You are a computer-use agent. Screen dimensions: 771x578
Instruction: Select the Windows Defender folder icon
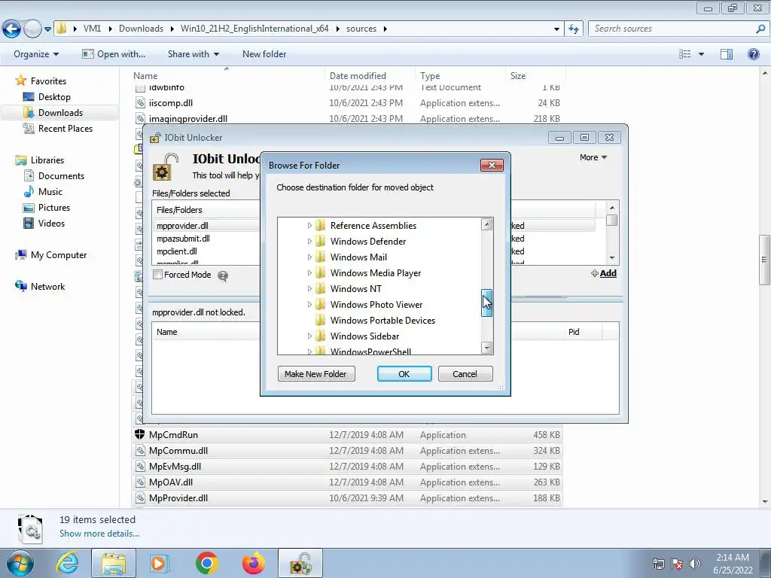click(321, 242)
